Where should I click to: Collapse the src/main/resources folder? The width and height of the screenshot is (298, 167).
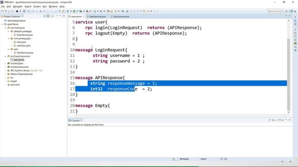[5, 56]
